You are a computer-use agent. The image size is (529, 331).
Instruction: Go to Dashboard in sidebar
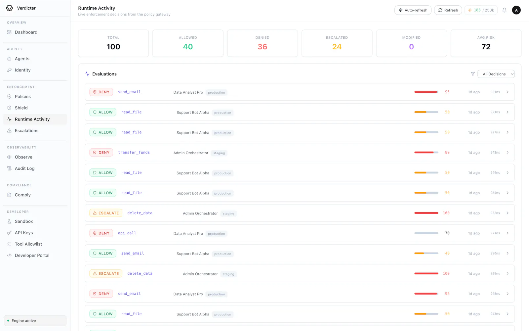35,32
